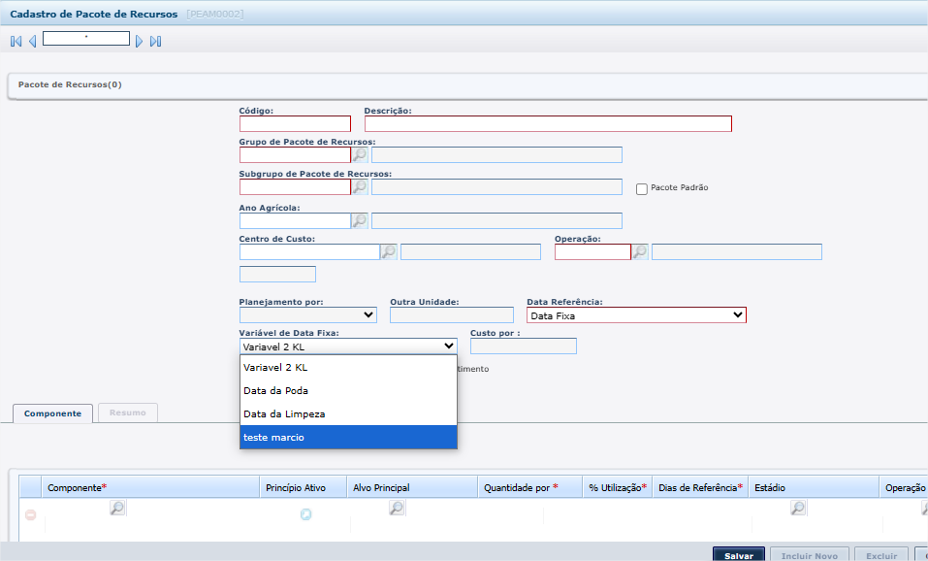The width and height of the screenshot is (928, 561).
Task: Go to first record navigation arrow
Action: point(16,41)
